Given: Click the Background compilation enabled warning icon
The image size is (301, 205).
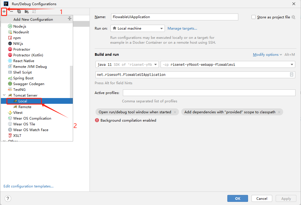Looking at the screenshot, I should click(x=97, y=120).
